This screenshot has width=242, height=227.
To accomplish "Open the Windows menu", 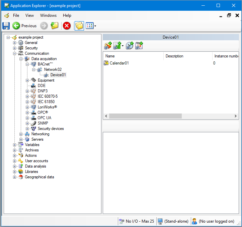I will click(48, 15).
